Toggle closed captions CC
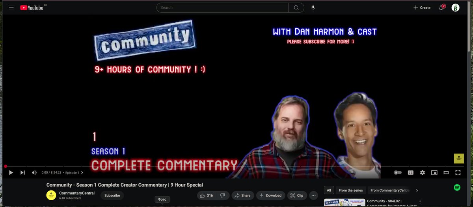The image size is (473, 207). [410, 172]
